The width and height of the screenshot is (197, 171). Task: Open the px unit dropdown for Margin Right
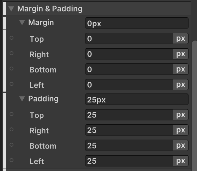[181, 54]
